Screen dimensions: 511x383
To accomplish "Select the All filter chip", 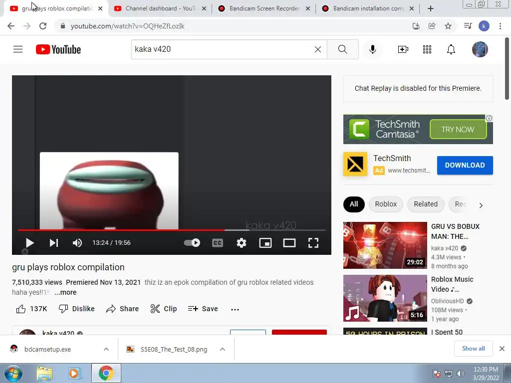I will click(354, 204).
